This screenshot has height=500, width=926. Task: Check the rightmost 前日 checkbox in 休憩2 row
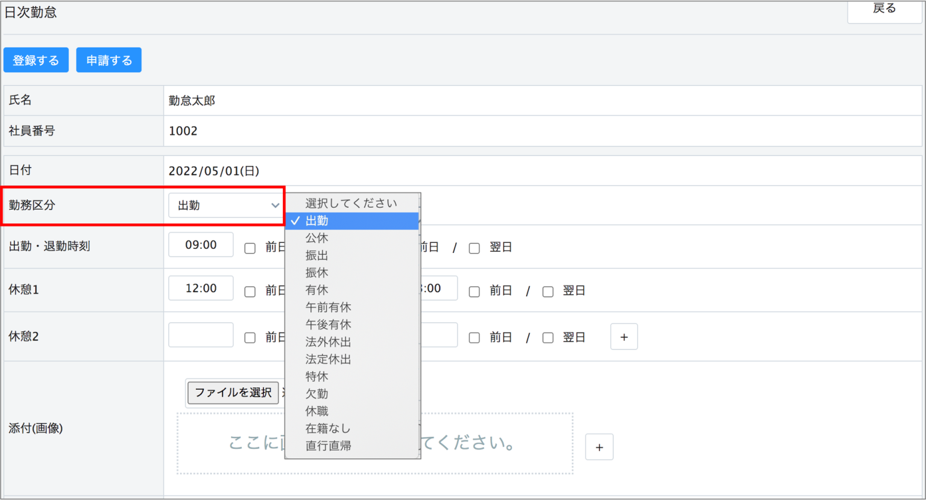[x=474, y=338]
